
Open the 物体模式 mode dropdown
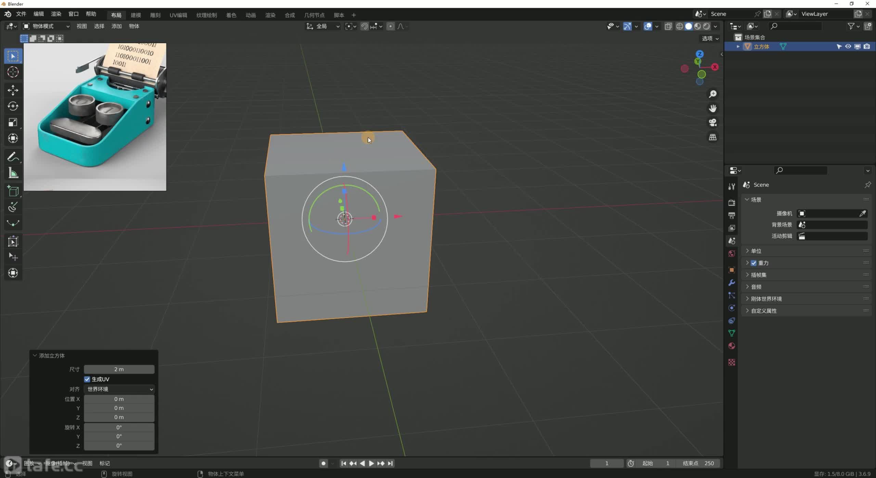46,26
